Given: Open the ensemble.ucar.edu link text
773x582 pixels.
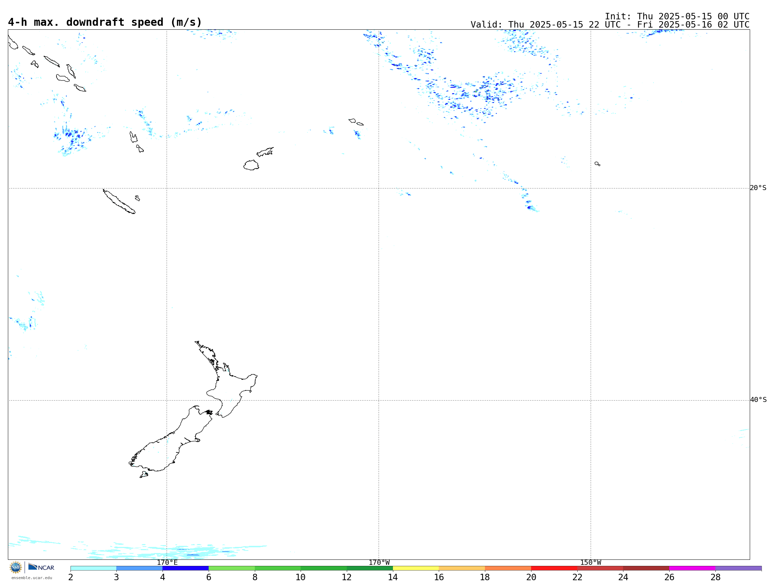Looking at the screenshot, I should tap(32, 578).
